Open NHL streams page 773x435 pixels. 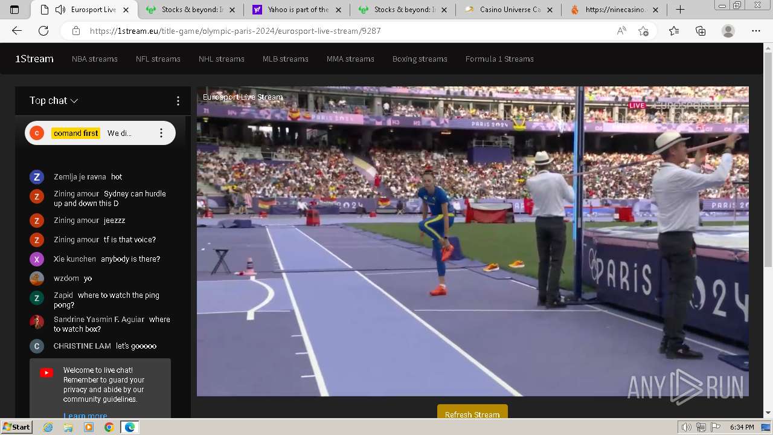tap(222, 59)
